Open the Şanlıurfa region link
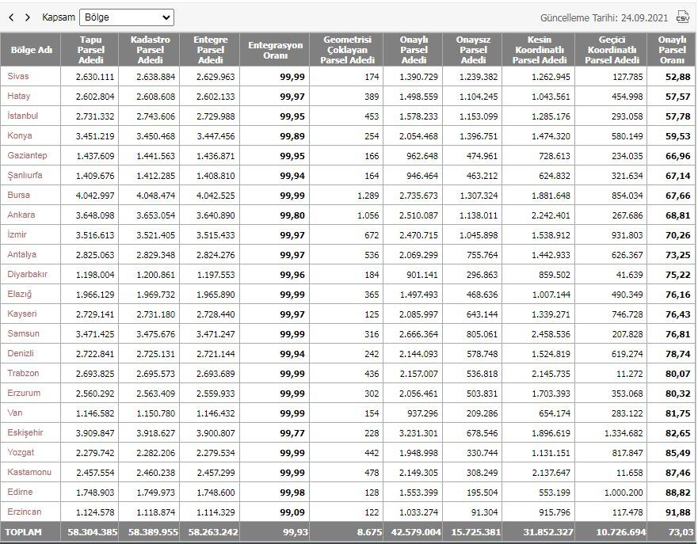 click(25, 175)
